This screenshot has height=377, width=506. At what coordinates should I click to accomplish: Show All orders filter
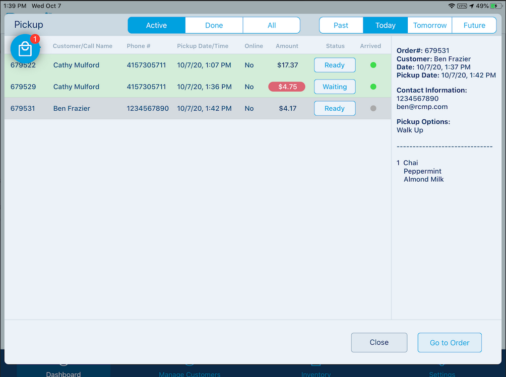[x=272, y=25]
